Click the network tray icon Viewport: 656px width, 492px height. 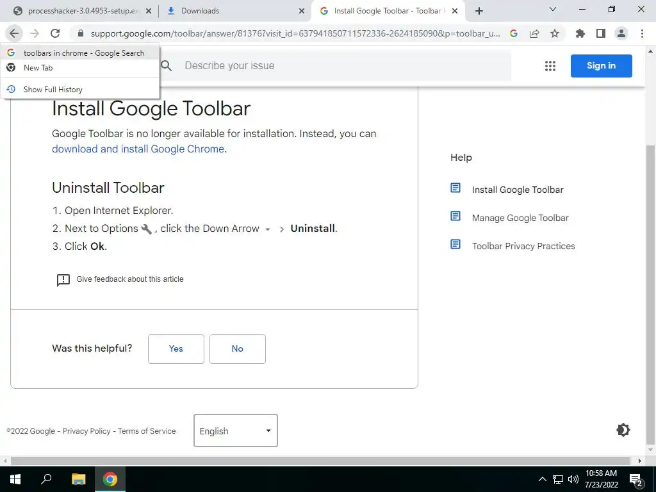[x=558, y=479]
